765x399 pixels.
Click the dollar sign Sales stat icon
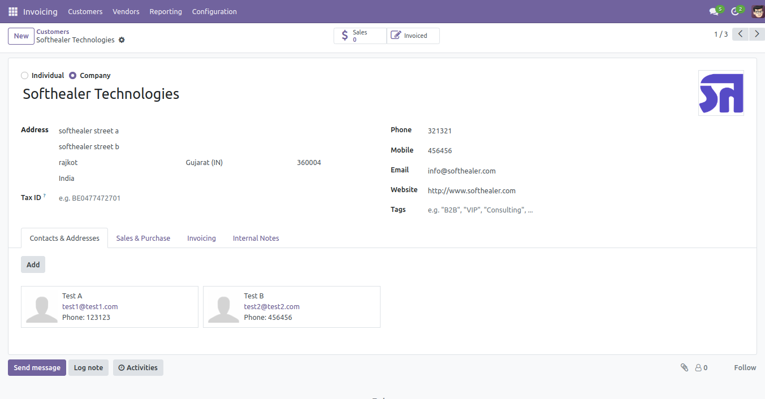pos(345,36)
